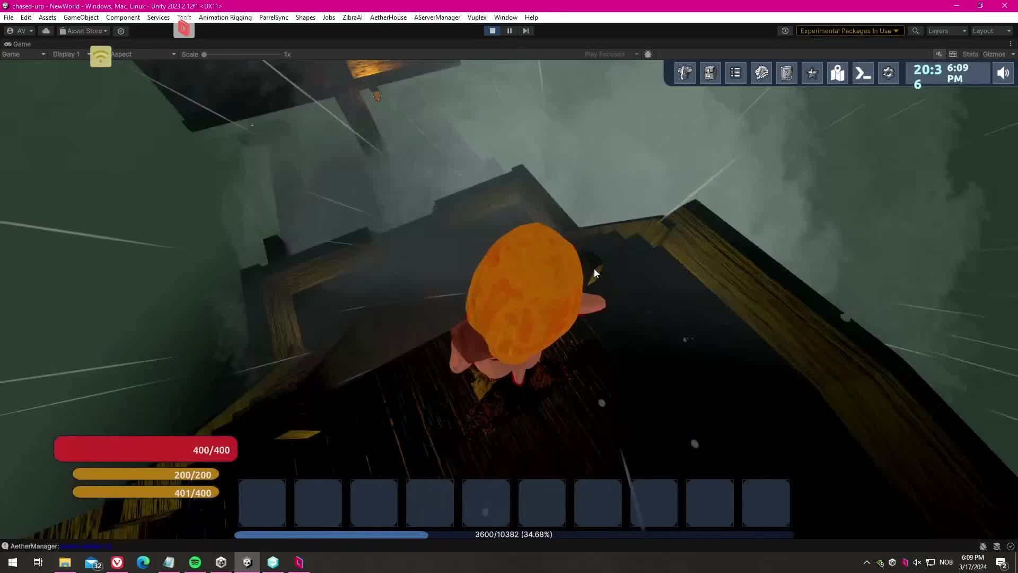Open the in-game map panel icon
The height and width of the screenshot is (573, 1018).
click(x=837, y=73)
